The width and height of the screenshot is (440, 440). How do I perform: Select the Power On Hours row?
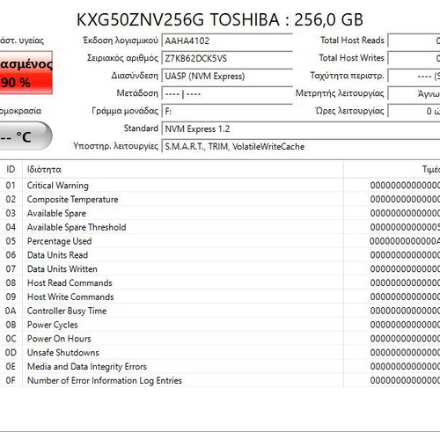click(220, 339)
